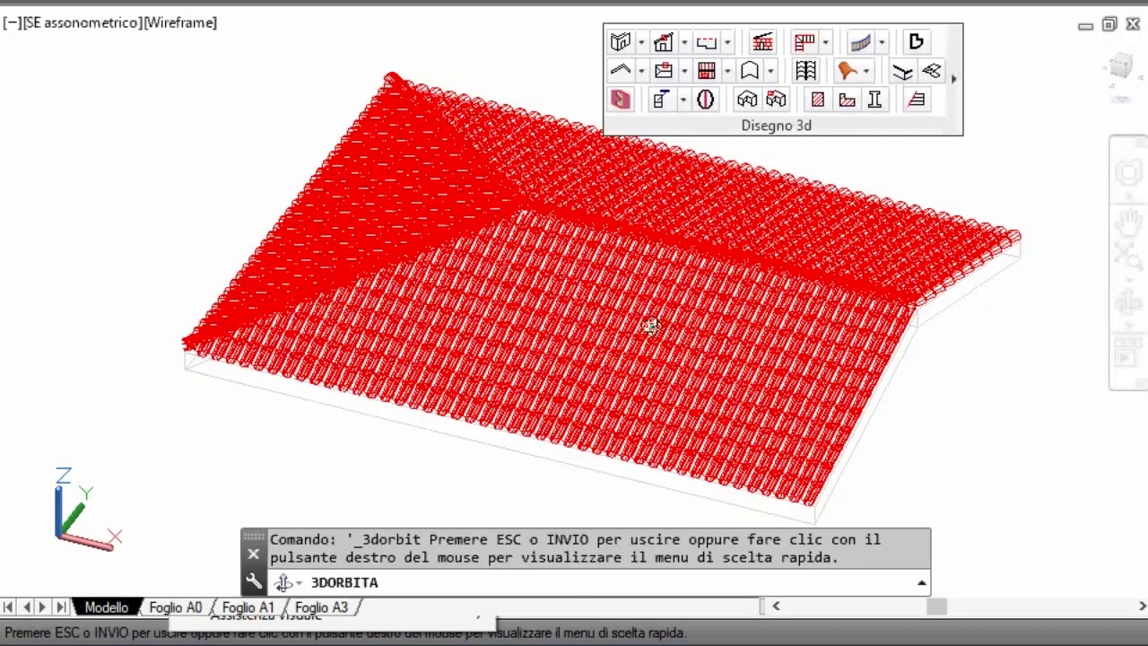
Task: Go to the next layout tab arrow
Action: (x=42, y=607)
